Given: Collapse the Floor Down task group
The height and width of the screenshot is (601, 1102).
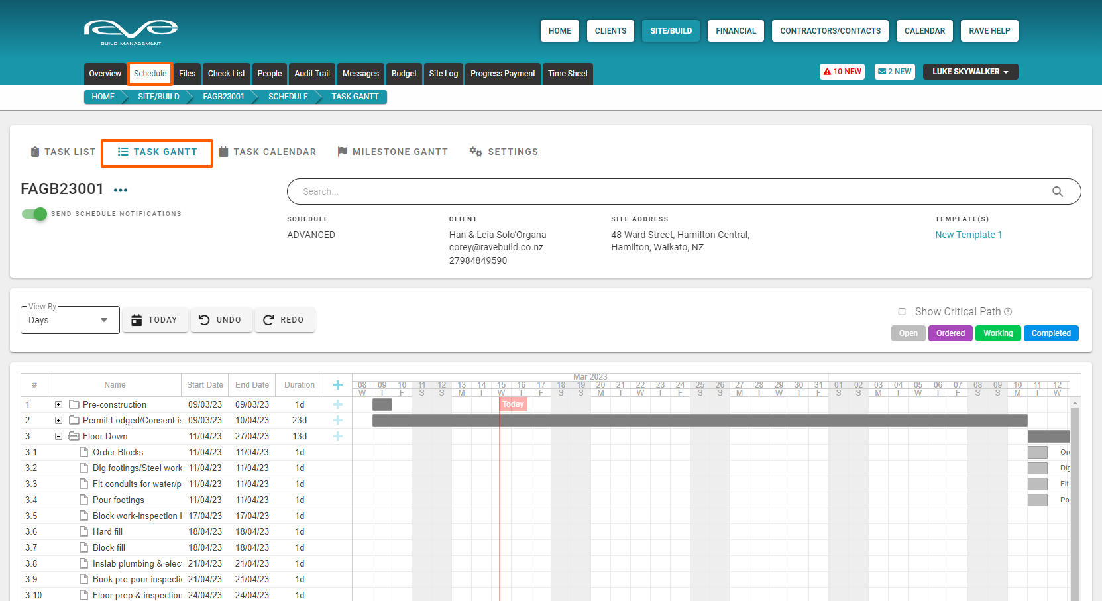Looking at the screenshot, I should pos(58,437).
